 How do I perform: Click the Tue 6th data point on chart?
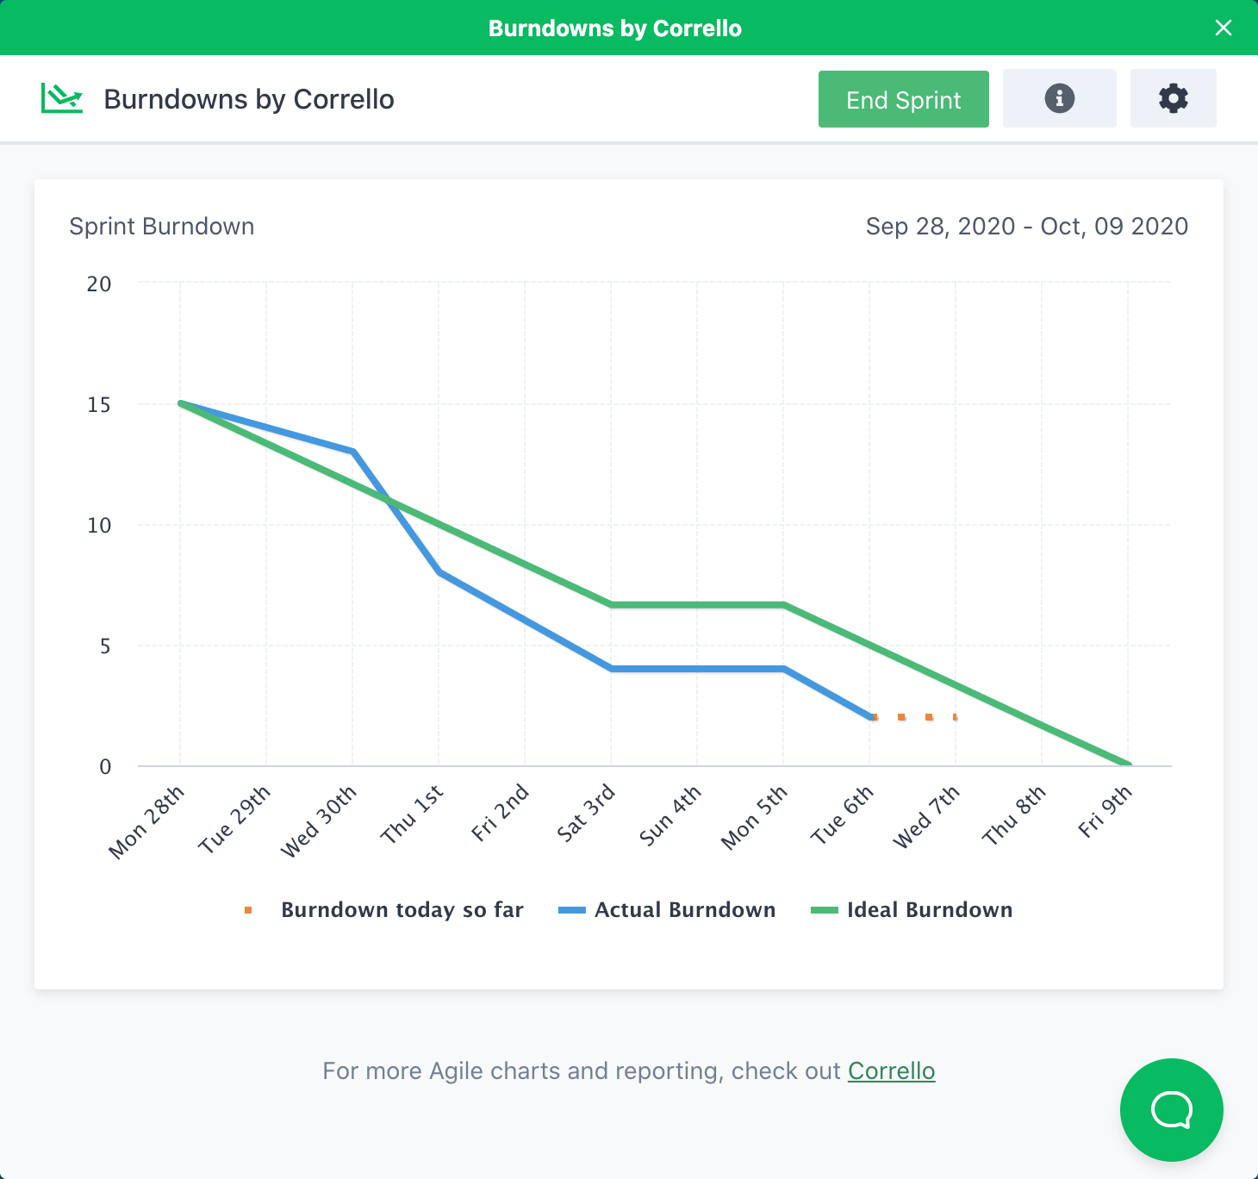tap(870, 716)
